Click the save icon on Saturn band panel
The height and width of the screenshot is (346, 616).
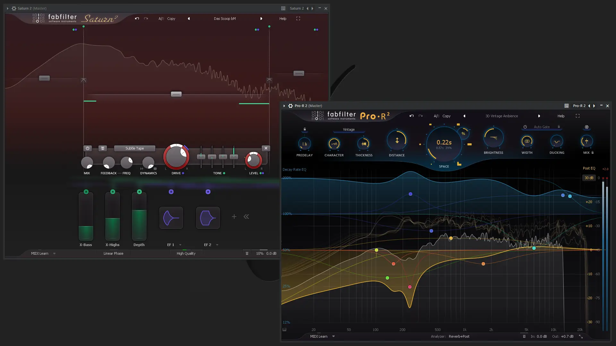(103, 148)
